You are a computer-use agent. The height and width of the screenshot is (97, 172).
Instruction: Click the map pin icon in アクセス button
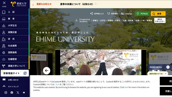click(138, 14)
